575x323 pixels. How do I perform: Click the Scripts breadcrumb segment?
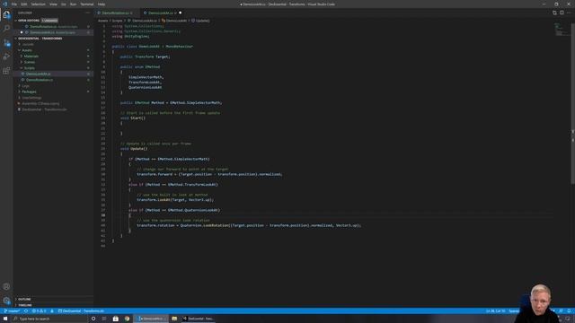coord(118,21)
